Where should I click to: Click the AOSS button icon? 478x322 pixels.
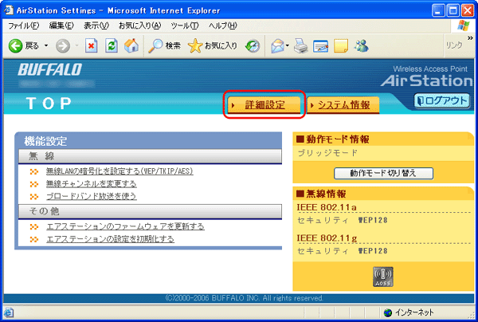[x=383, y=277]
